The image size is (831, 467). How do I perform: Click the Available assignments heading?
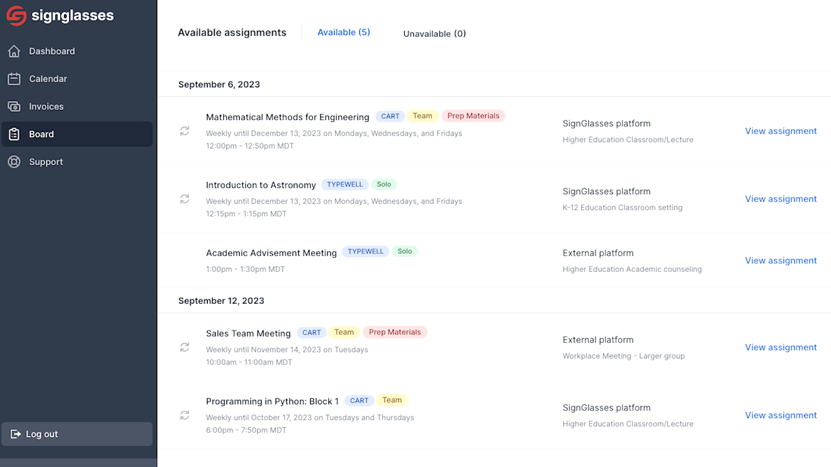pos(232,32)
